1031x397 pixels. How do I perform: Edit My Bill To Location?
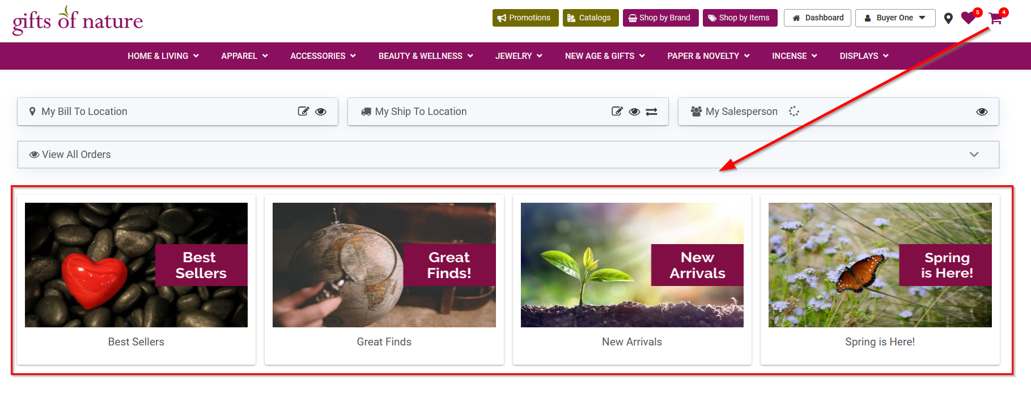303,112
